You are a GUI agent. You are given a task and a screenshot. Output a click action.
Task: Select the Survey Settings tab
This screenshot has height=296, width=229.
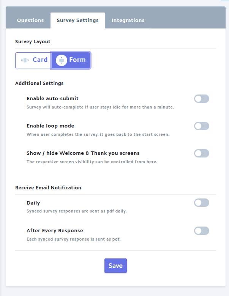coord(77,20)
